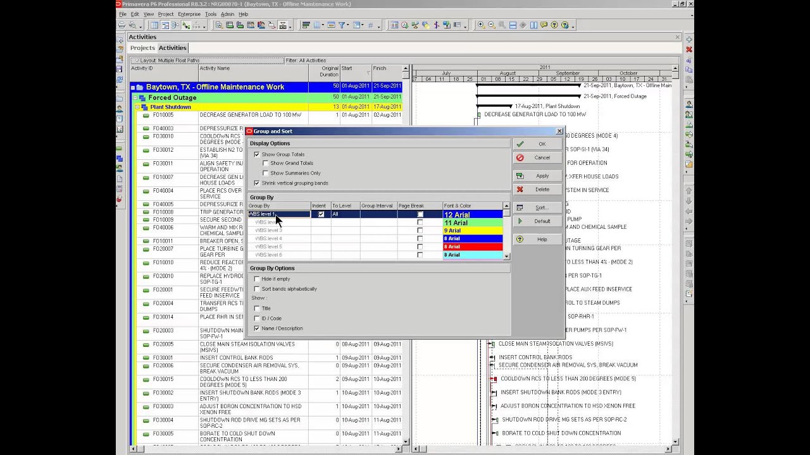Click the red Cancel circle icon

pyautogui.click(x=520, y=158)
